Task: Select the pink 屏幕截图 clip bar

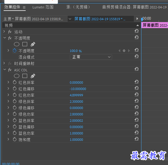Action: (x=155, y=25)
